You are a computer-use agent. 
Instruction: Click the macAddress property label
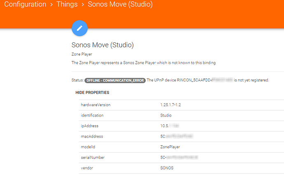[91, 136]
